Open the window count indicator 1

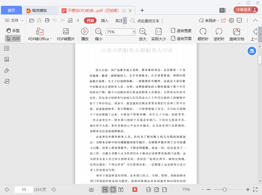(222, 10)
